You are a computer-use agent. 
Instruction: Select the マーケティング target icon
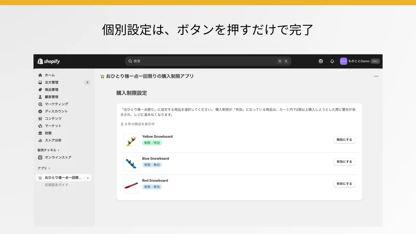40,104
